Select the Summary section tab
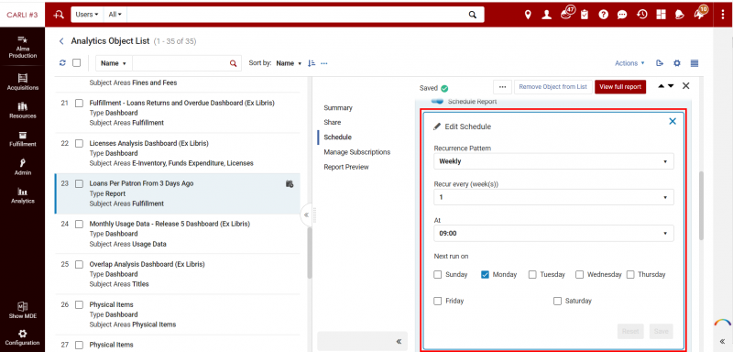Image resolution: width=733 pixels, height=352 pixels. coord(338,107)
